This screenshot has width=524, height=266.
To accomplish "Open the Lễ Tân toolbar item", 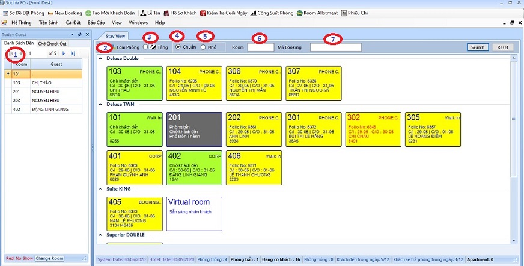I will tap(151, 13).
